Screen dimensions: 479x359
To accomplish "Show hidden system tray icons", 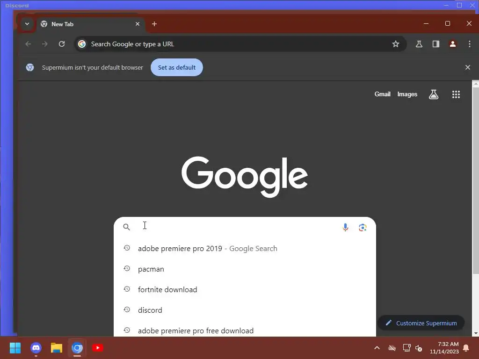I will click(377, 348).
